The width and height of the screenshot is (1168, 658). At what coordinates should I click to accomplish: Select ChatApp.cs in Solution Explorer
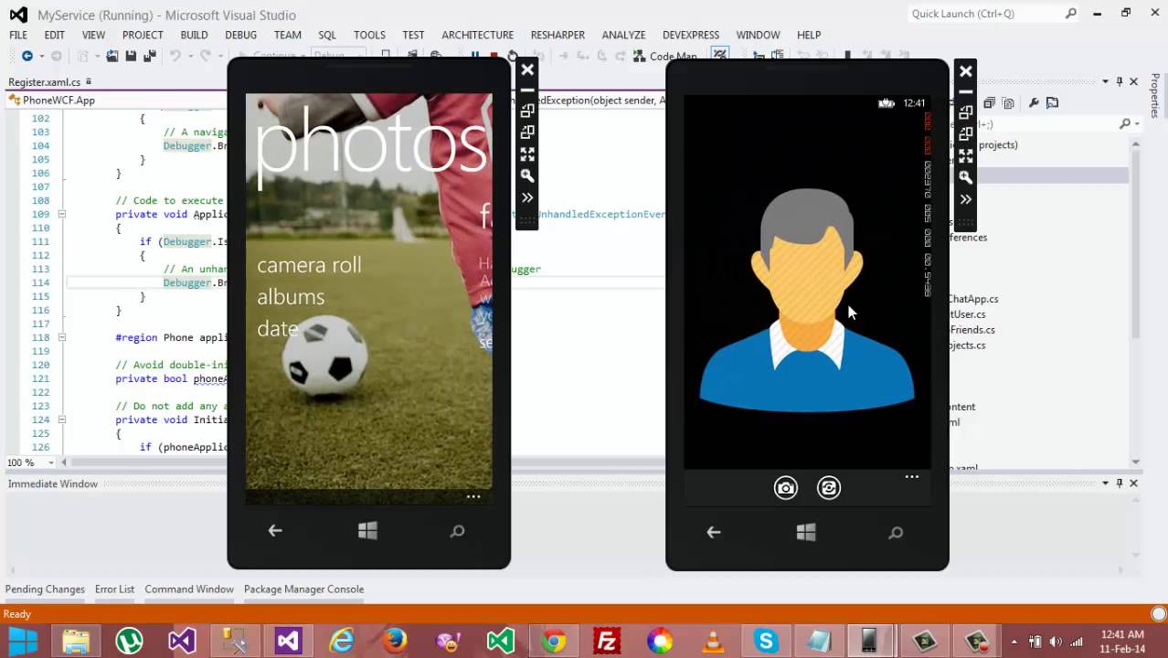pyautogui.click(x=972, y=299)
